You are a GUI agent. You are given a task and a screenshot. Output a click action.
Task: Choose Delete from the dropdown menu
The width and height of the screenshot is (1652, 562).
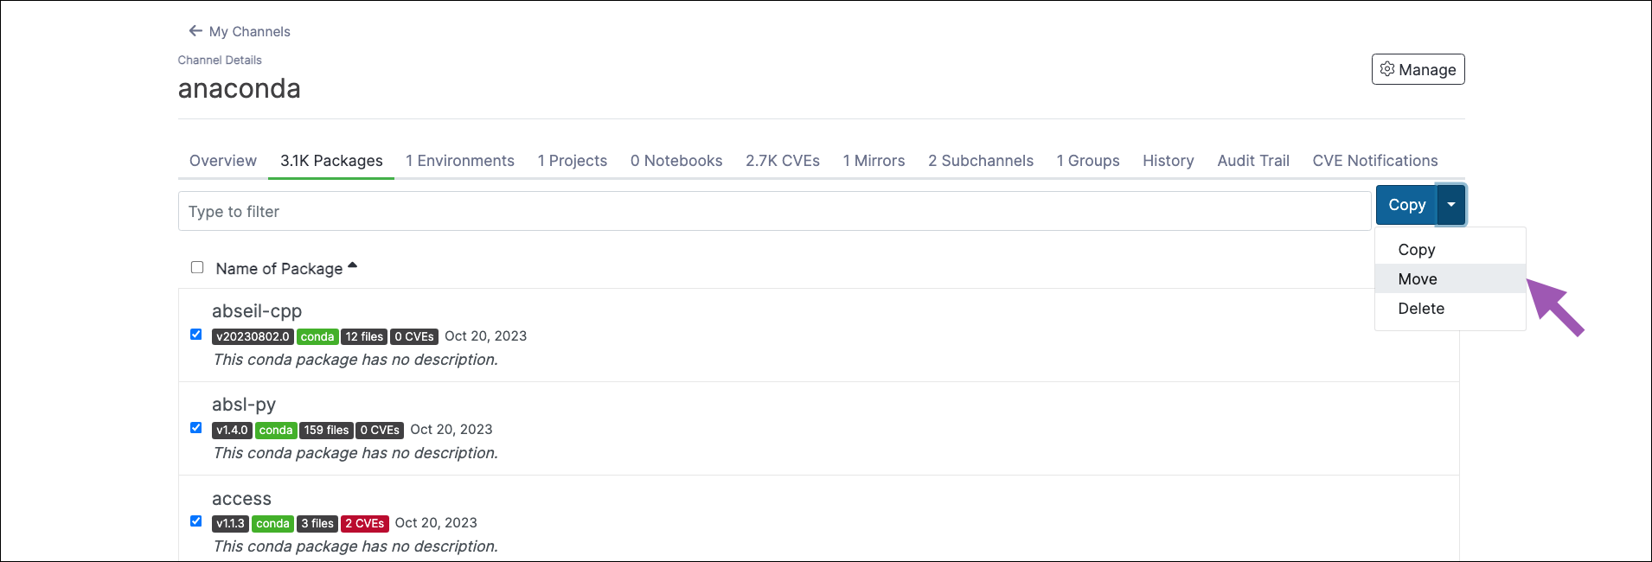pos(1450,309)
